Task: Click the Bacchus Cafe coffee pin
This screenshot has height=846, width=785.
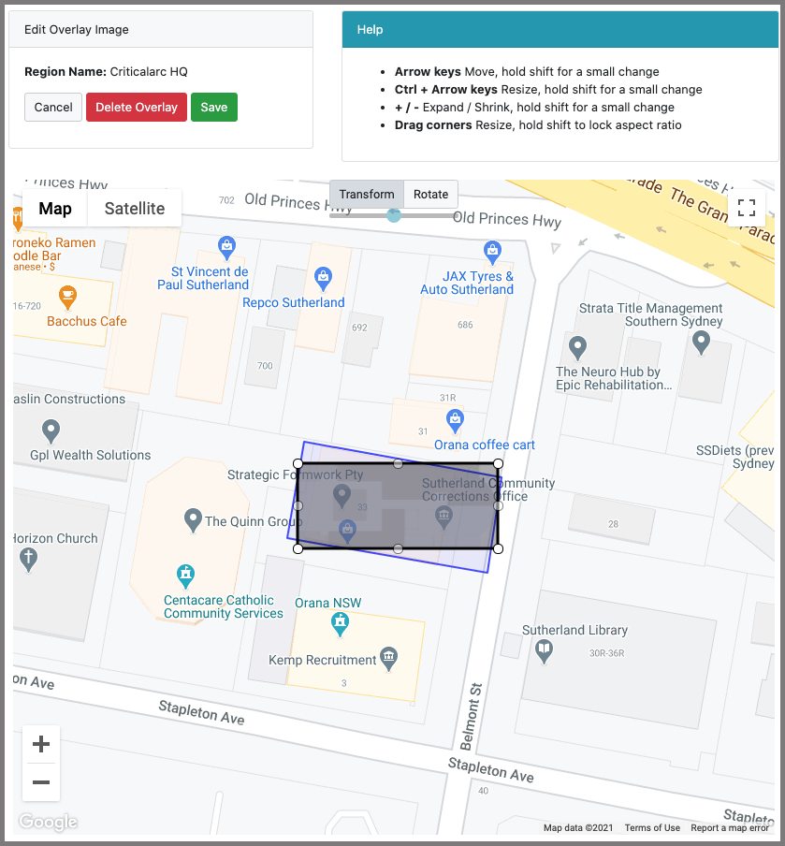Action: (67, 298)
